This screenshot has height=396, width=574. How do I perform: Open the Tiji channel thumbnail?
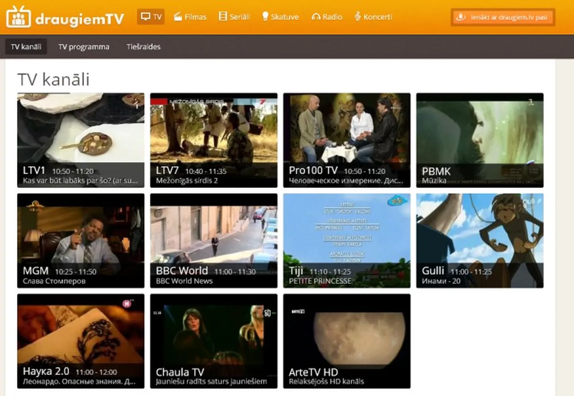(x=347, y=241)
